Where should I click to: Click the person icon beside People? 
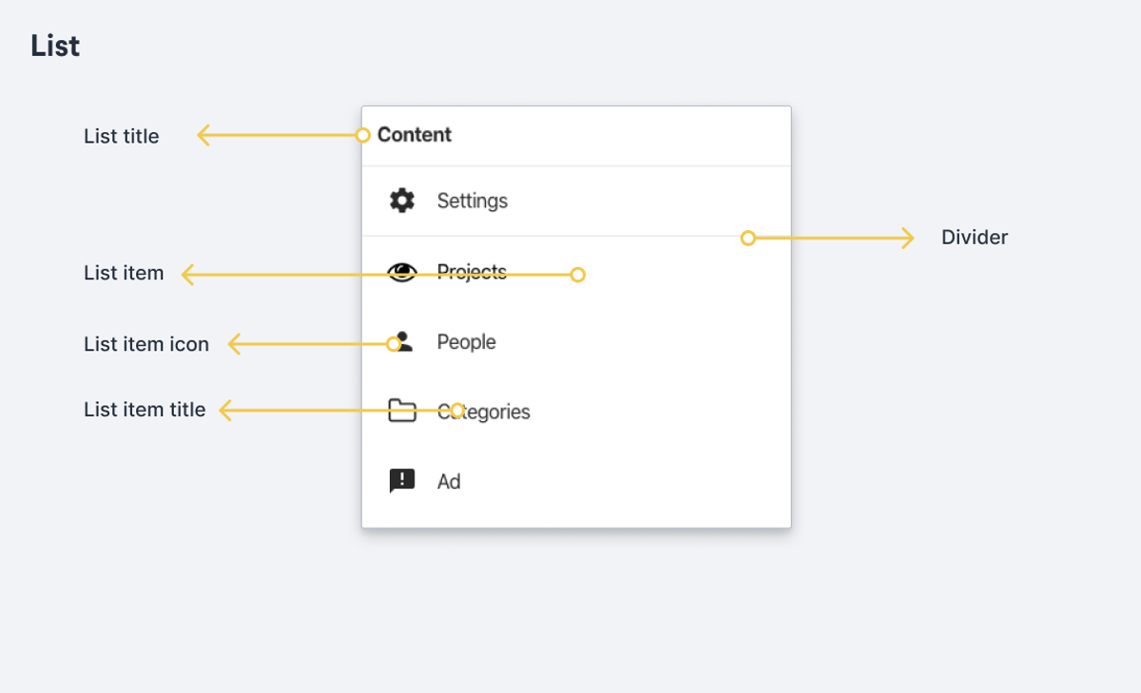coord(402,341)
